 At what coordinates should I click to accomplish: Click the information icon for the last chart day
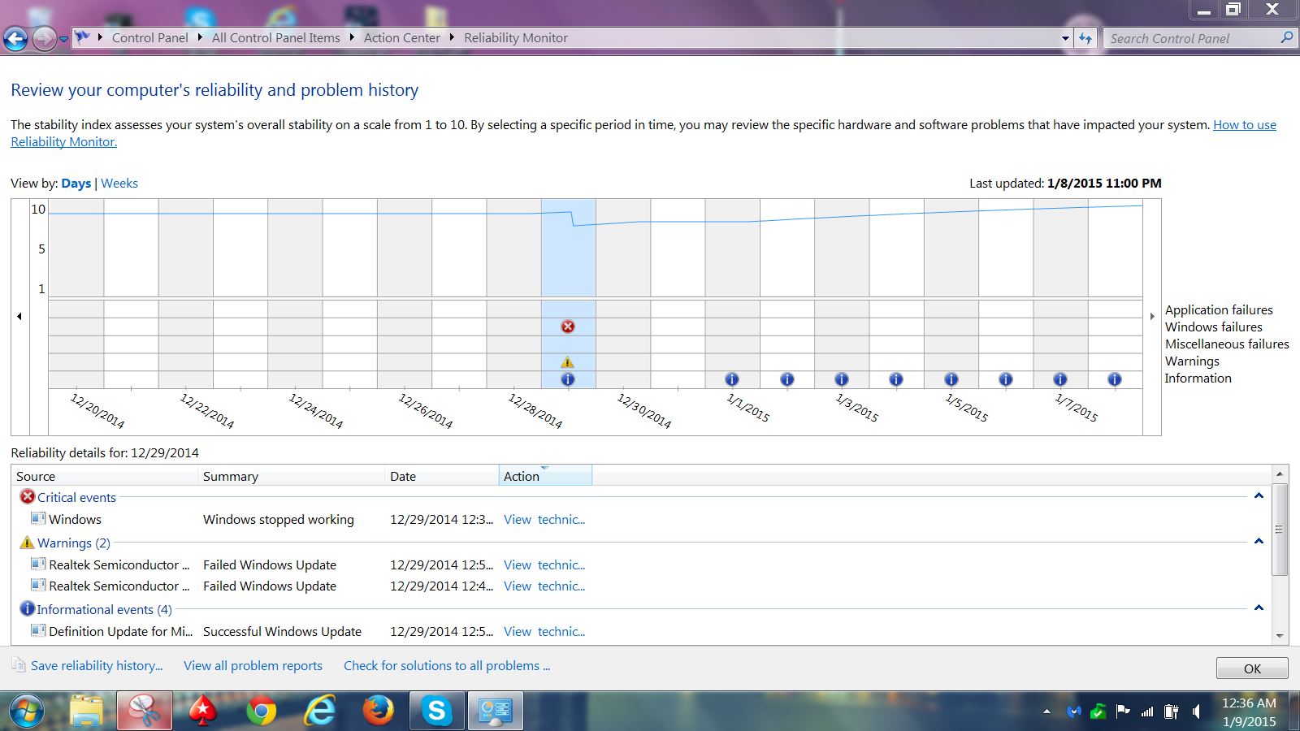pos(1115,379)
